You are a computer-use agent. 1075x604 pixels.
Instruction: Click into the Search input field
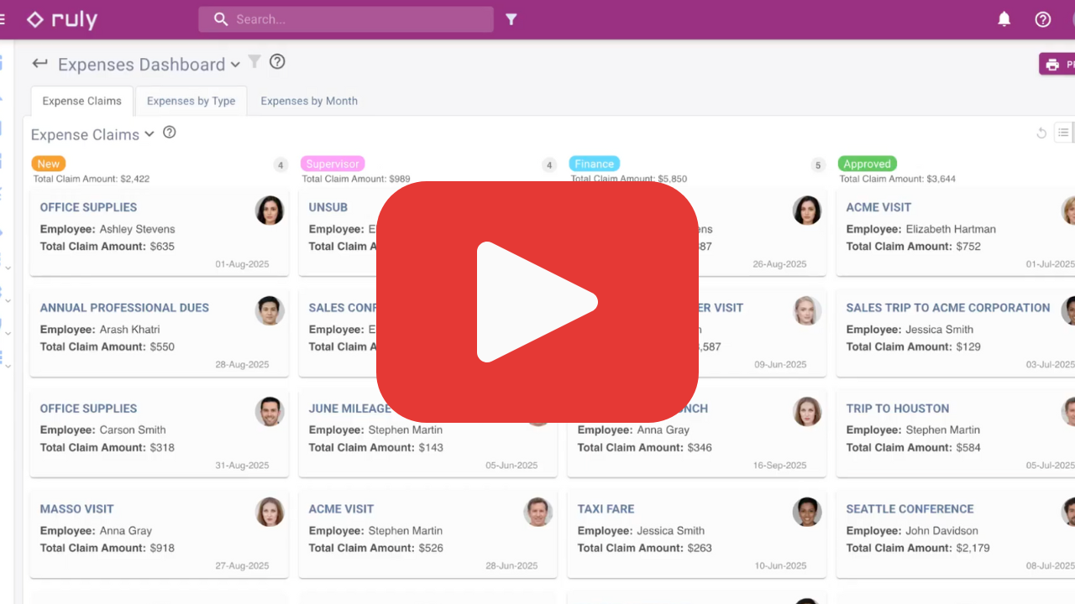click(x=346, y=19)
